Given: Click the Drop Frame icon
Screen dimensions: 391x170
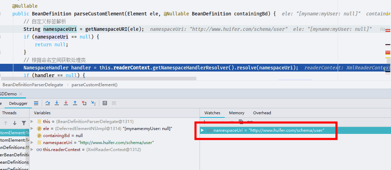Looking at the screenshot, I should click(x=84, y=103).
